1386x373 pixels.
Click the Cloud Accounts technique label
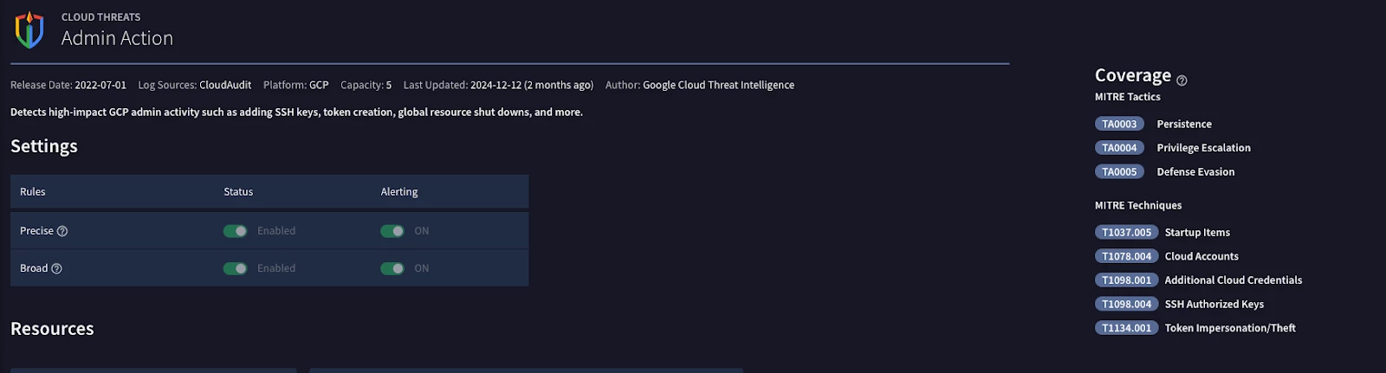tap(1201, 256)
